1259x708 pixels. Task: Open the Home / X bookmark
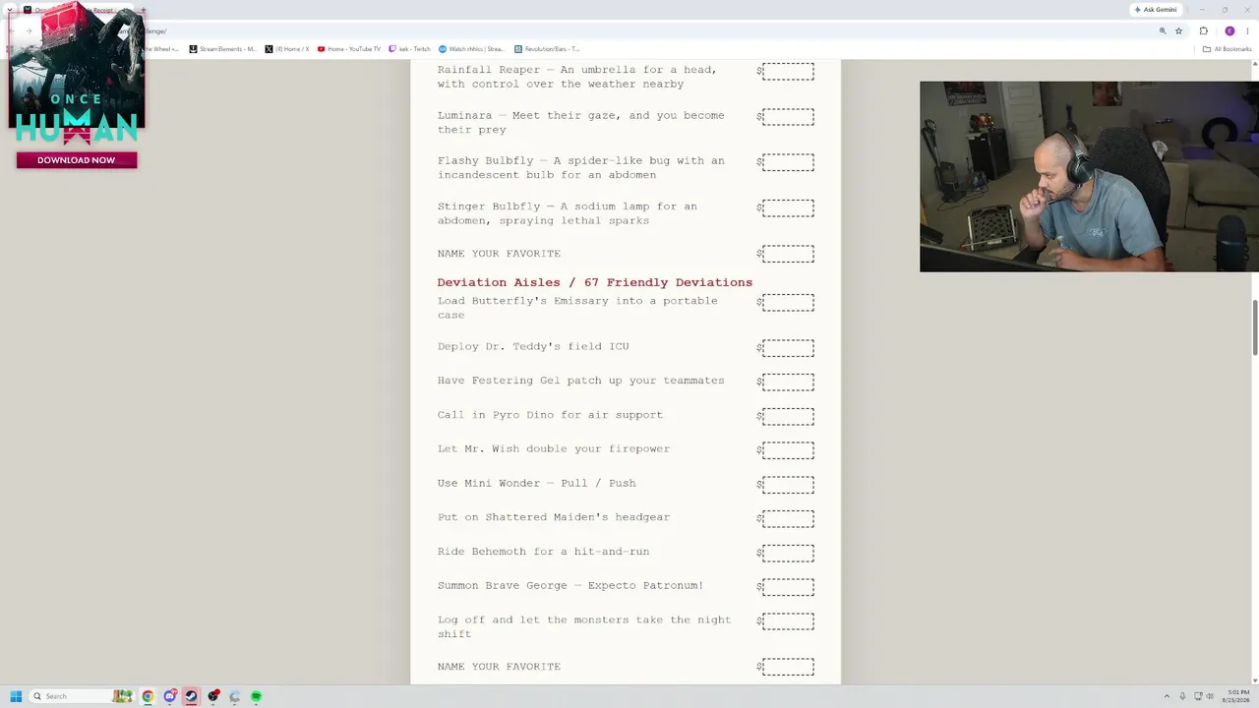287,48
